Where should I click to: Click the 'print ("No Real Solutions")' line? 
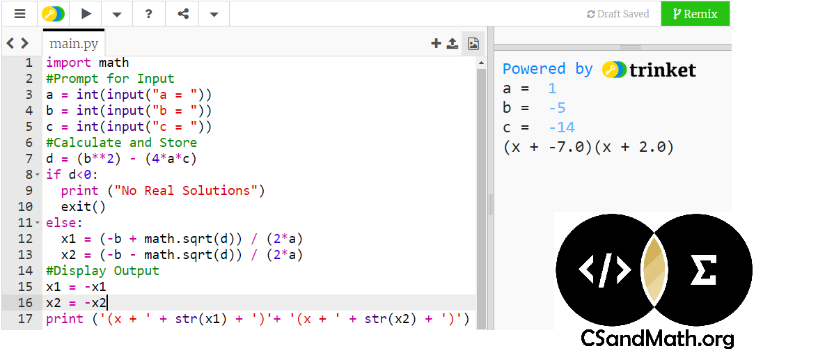[x=164, y=190]
